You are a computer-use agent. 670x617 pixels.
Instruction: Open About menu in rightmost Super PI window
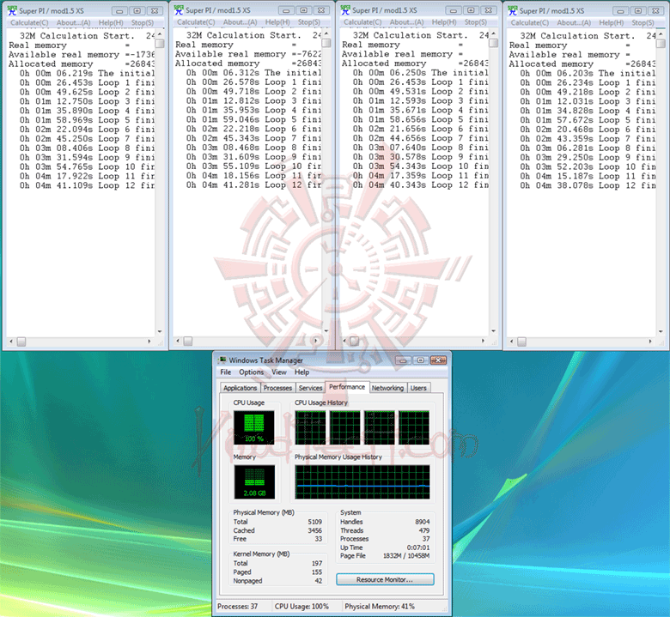point(574,22)
